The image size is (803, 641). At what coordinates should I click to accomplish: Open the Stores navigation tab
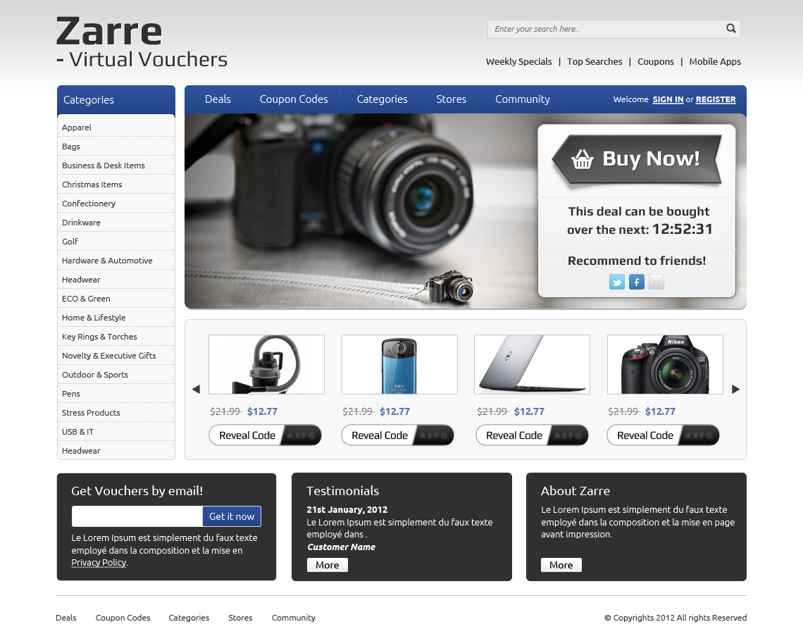[x=452, y=99]
